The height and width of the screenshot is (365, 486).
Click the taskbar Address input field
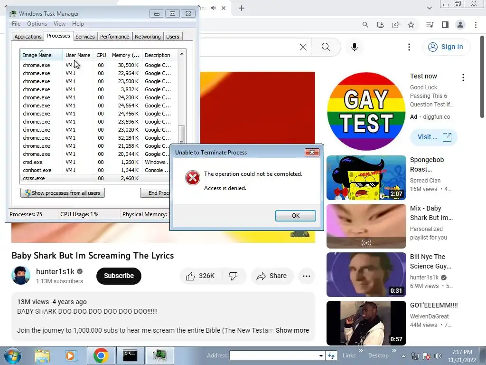pos(274,355)
